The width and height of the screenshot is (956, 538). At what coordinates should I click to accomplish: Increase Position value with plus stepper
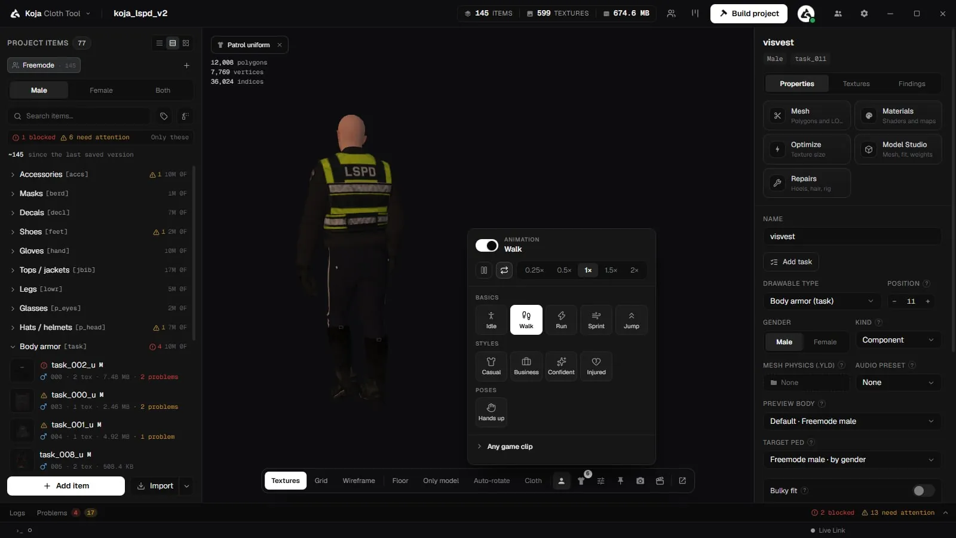click(x=927, y=301)
